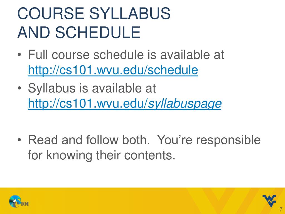The width and height of the screenshot is (285, 214).
Task: Click the yellow footer banner center
Action: pos(142,201)
